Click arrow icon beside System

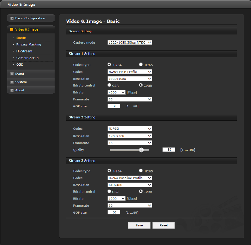(x=12, y=82)
